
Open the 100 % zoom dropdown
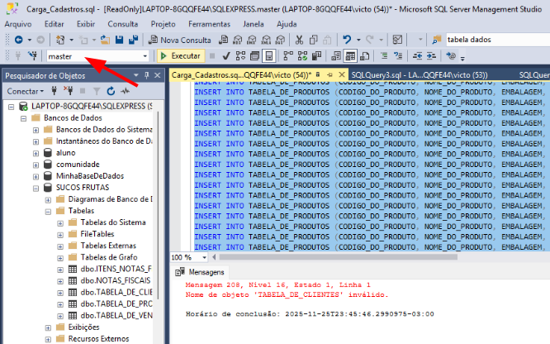point(204,257)
